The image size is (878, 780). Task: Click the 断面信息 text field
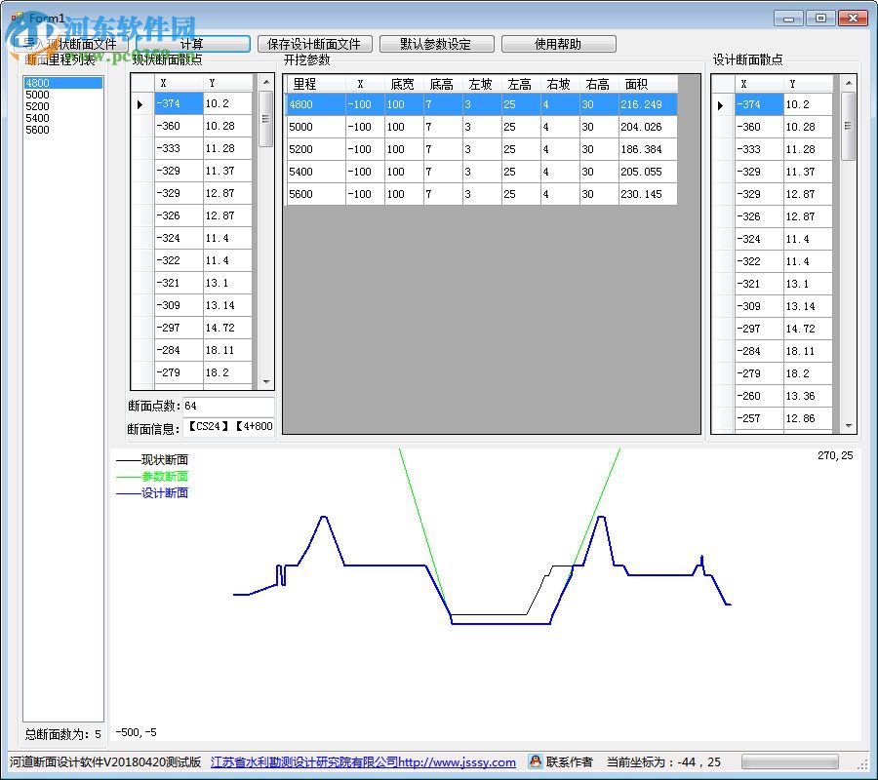229,428
